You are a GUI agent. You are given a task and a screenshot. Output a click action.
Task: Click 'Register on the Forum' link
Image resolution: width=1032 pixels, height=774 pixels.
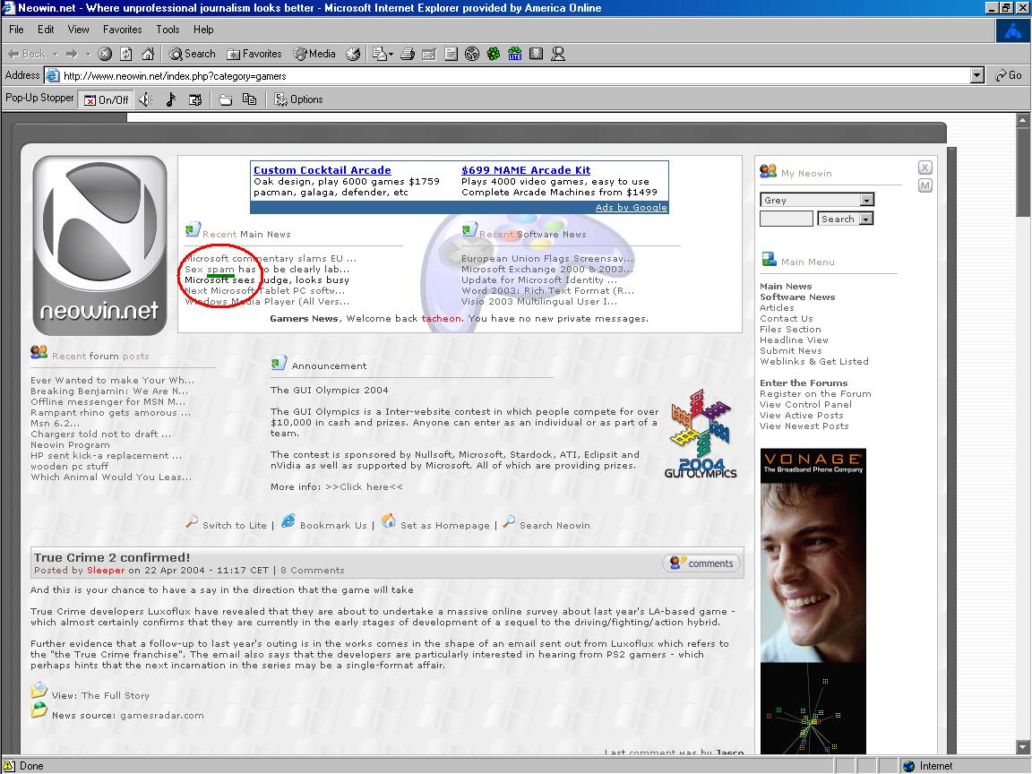(x=815, y=393)
